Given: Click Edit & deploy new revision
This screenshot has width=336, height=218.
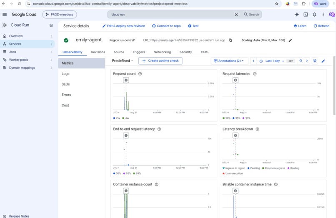Looking at the screenshot, I should click(x=124, y=26).
